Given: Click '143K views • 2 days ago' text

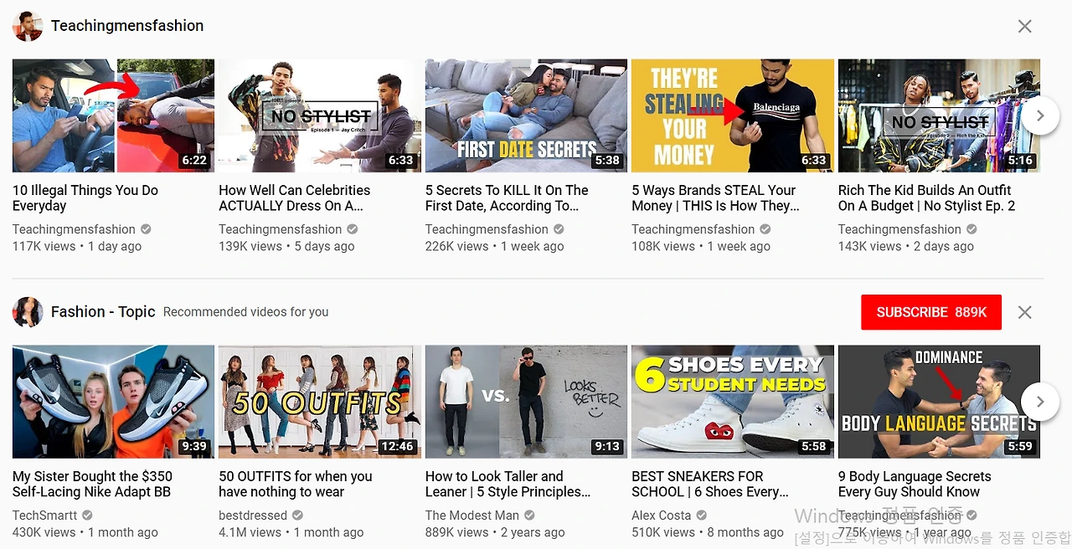Looking at the screenshot, I should click(906, 246).
